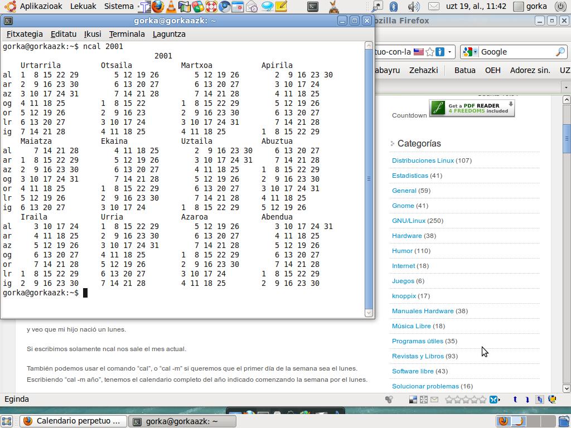Click the Zehazki bookmark toolbar button
This screenshot has height=428, width=571.
click(x=423, y=70)
